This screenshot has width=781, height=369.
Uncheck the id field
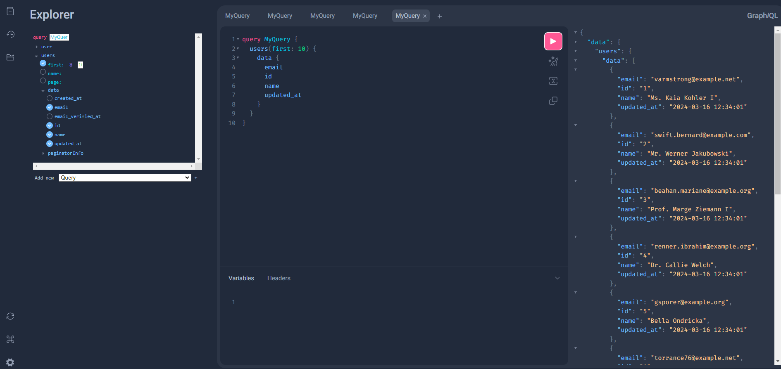coord(50,125)
